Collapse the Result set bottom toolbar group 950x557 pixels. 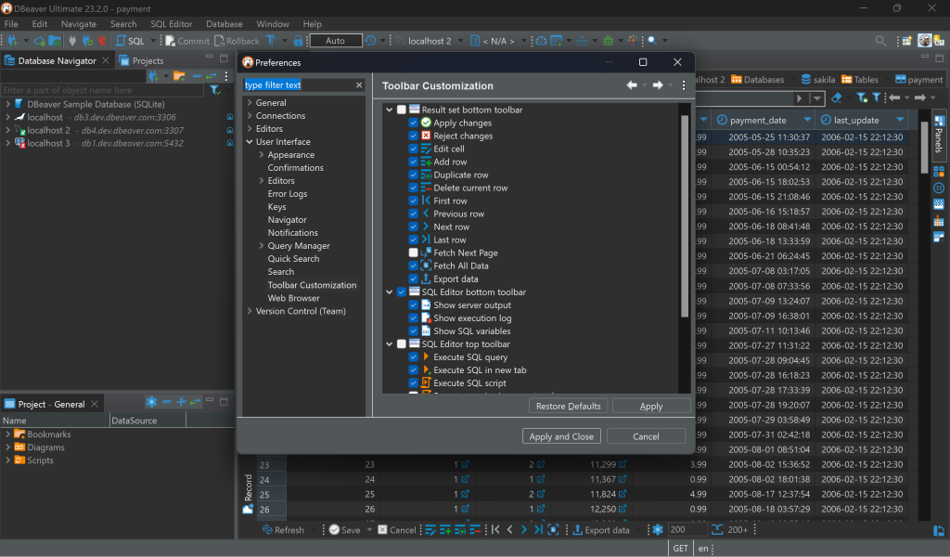pos(390,110)
